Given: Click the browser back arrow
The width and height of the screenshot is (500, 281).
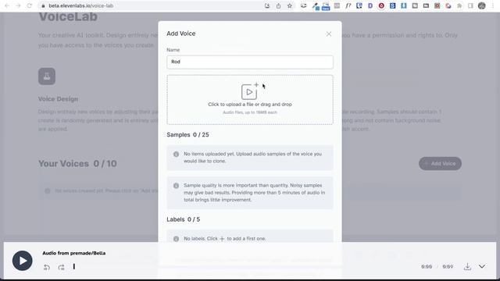Looking at the screenshot, I should click(x=7, y=5).
